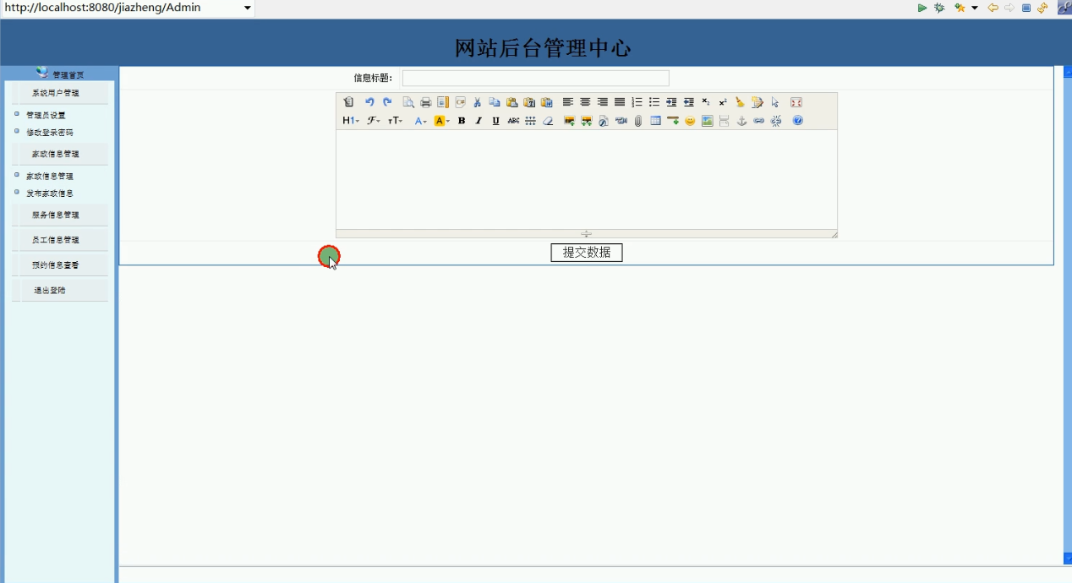Screen dimensions: 1072x583
Task: Click the print icon in editor
Action: 425,102
